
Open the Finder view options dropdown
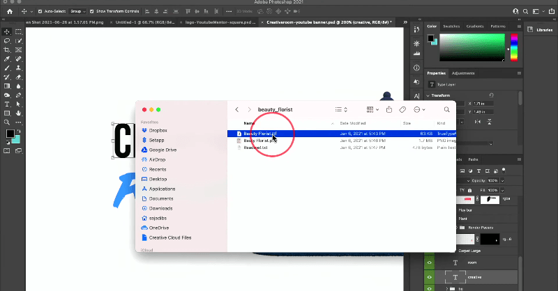[x=341, y=109]
